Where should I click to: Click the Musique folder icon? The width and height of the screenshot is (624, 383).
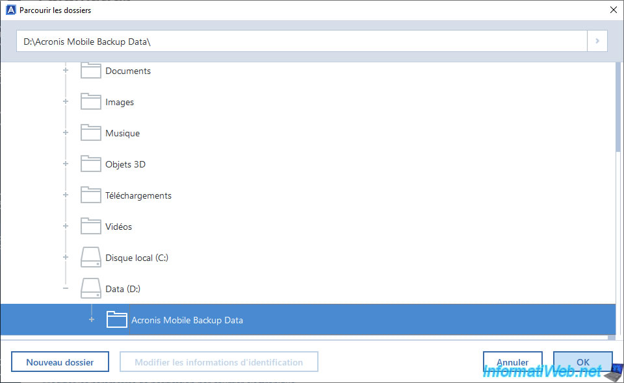(91, 132)
